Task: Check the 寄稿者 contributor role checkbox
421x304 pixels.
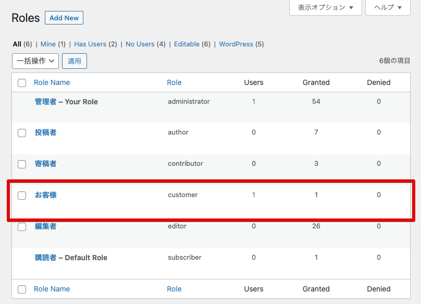Action: tap(22, 164)
